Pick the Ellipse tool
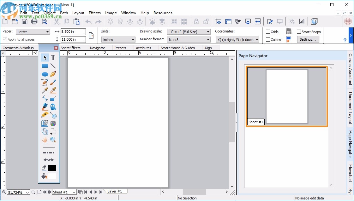The width and height of the screenshot is (354, 201). pyautogui.click(x=45, y=74)
